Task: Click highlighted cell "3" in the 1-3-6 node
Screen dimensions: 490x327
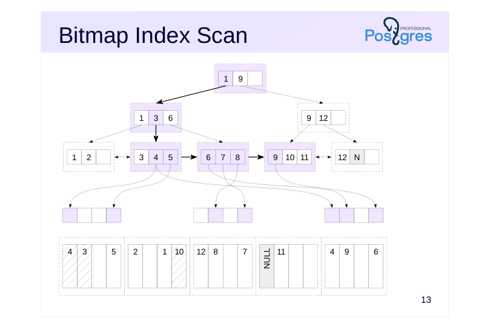Action: (156, 118)
